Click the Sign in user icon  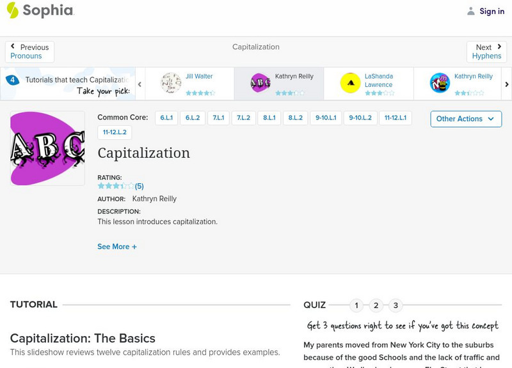(x=471, y=11)
